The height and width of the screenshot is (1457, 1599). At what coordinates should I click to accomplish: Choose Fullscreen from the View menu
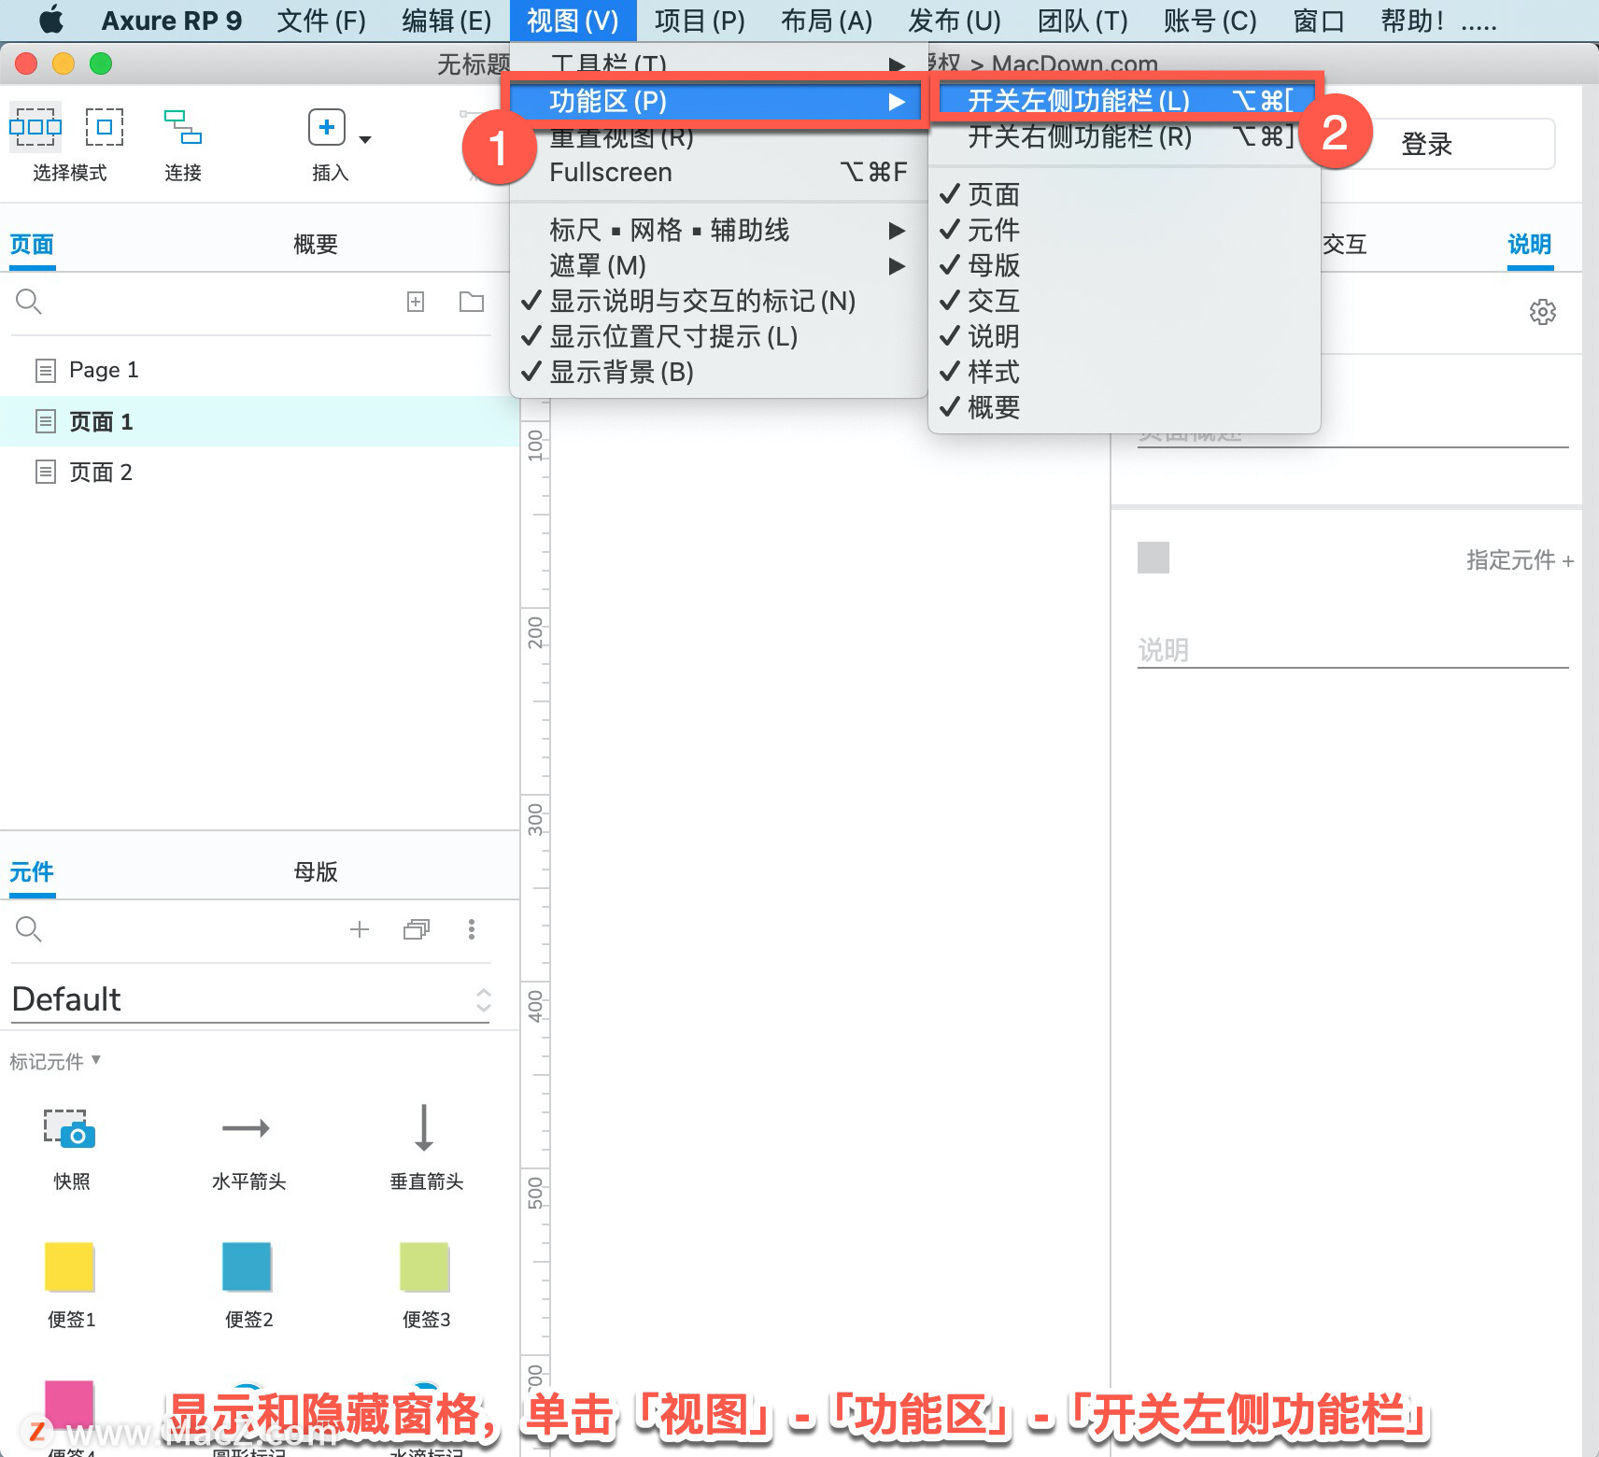[x=718, y=172]
